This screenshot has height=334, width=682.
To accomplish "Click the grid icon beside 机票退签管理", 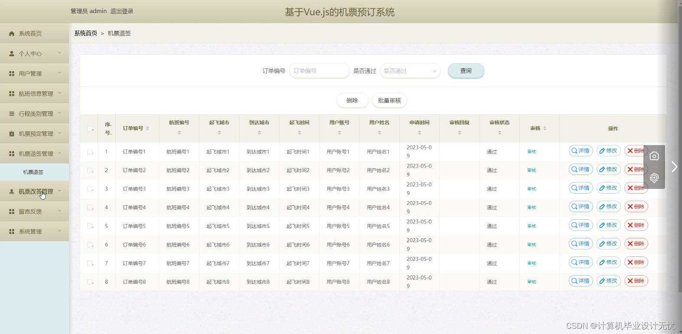I will click(x=12, y=153).
